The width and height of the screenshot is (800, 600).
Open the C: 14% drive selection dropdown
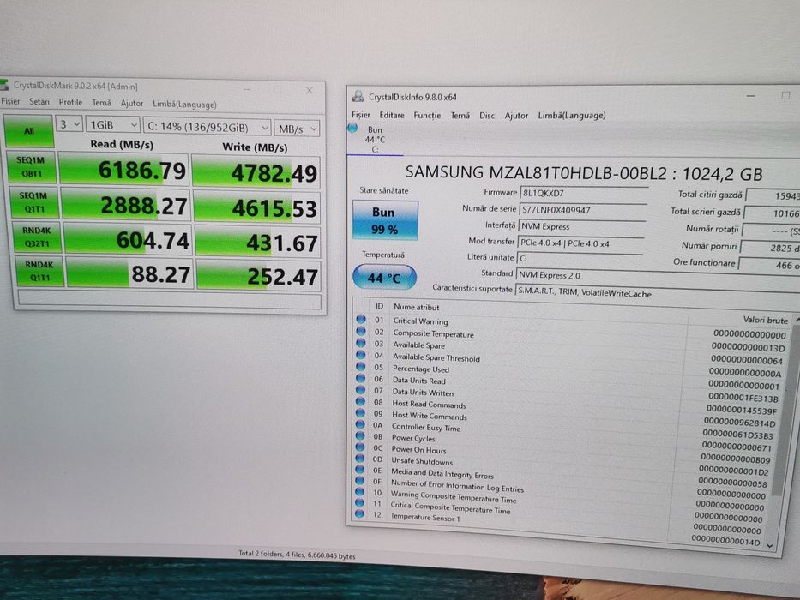208,128
